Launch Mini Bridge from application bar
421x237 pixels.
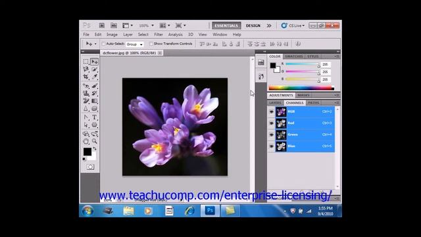(x=114, y=26)
